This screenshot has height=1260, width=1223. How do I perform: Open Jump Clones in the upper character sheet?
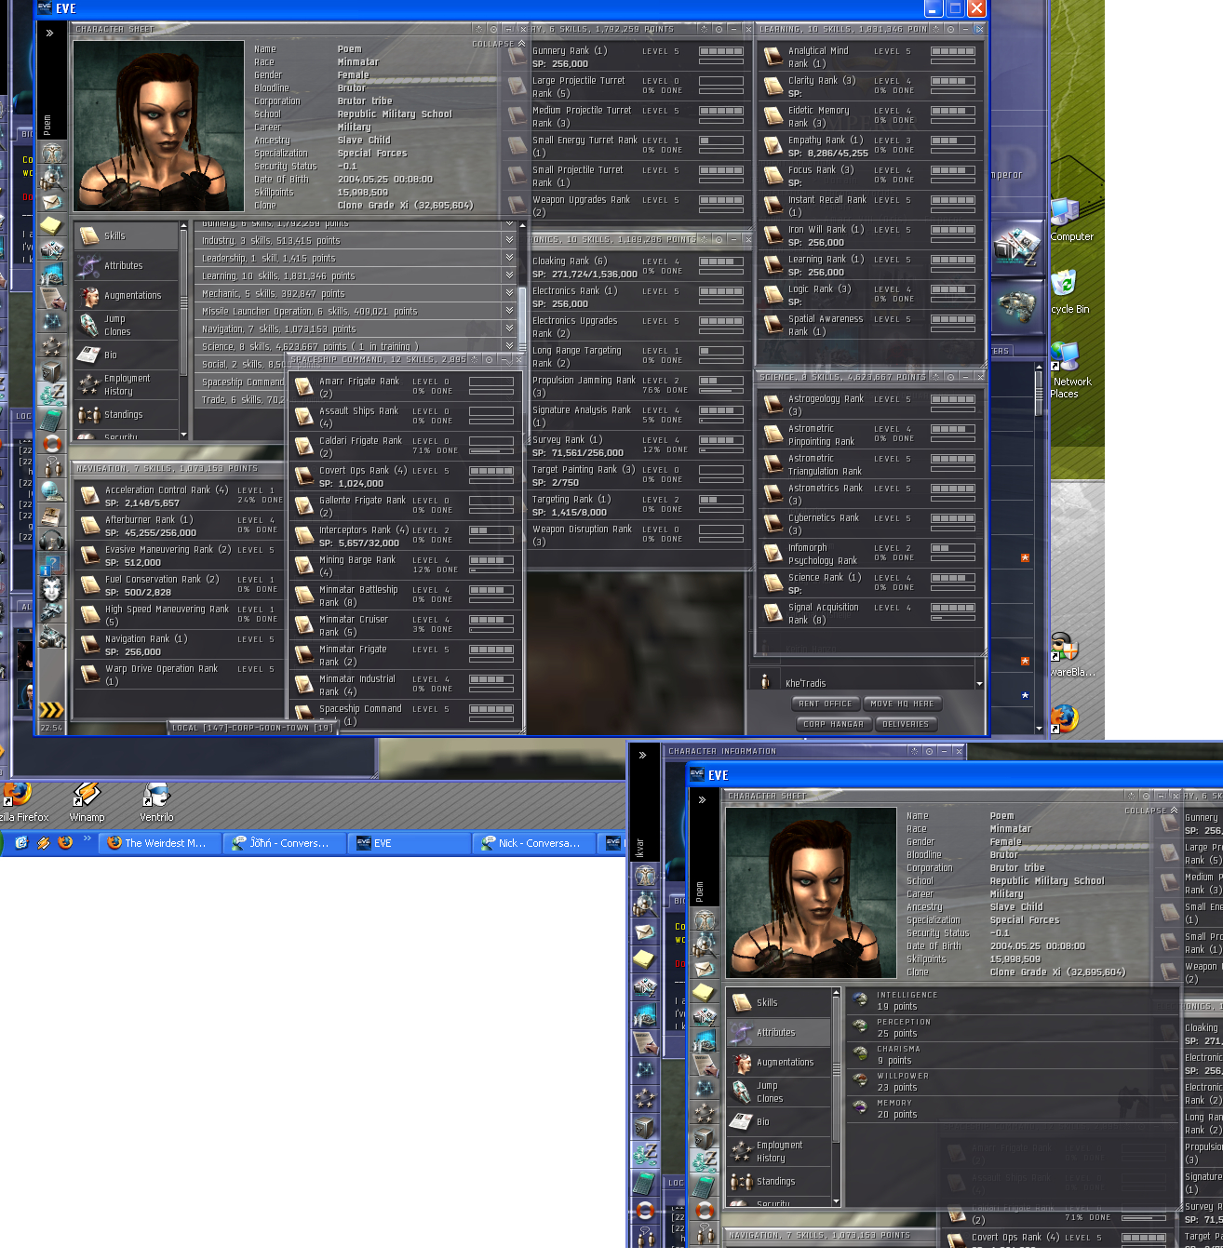[x=127, y=326]
